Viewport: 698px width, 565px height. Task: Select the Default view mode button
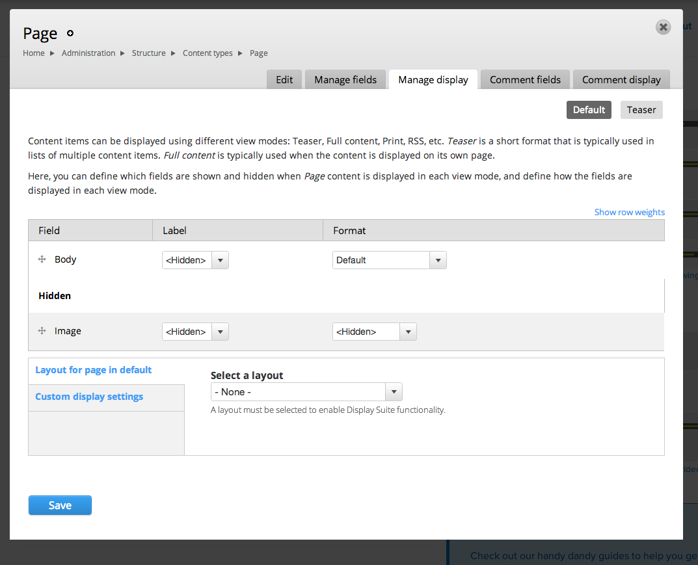(589, 110)
